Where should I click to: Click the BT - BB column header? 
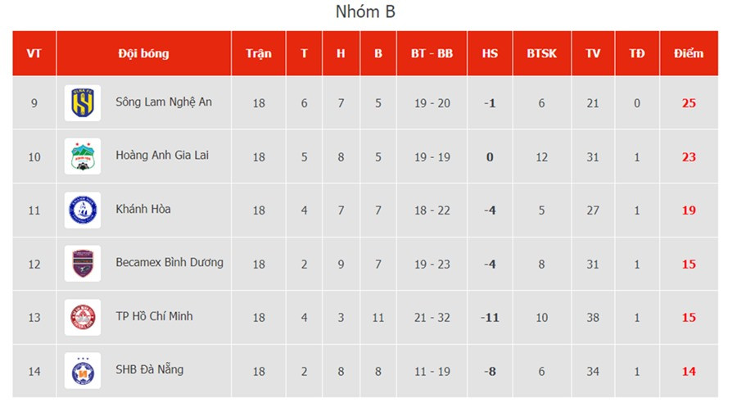click(x=432, y=53)
